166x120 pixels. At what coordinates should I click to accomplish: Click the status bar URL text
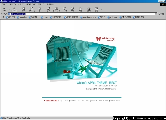coord(17,118)
